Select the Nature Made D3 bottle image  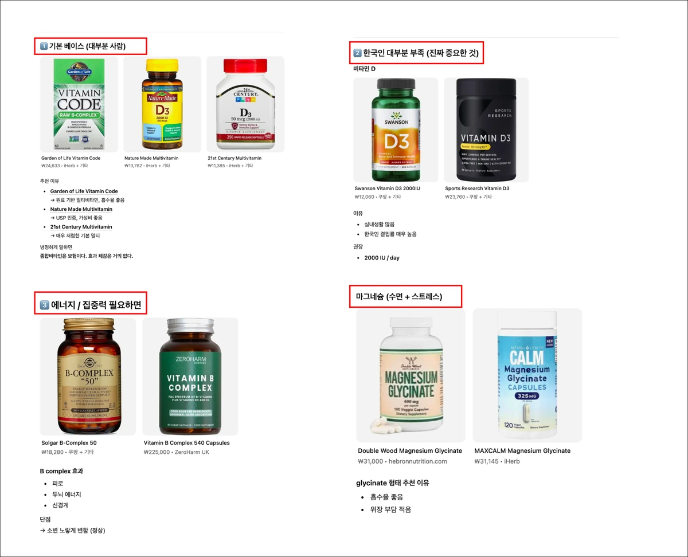pos(162,104)
